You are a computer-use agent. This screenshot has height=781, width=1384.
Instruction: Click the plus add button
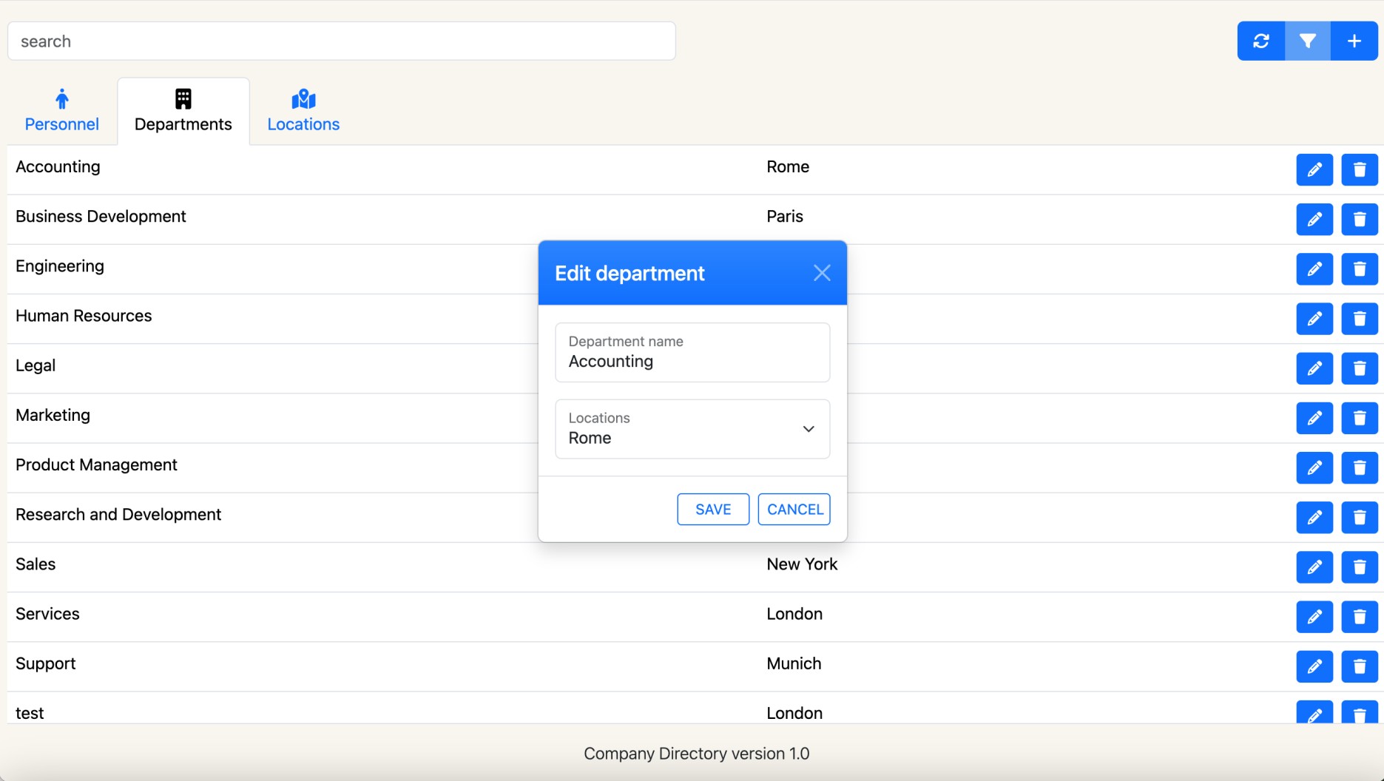tap(1354, 41)
